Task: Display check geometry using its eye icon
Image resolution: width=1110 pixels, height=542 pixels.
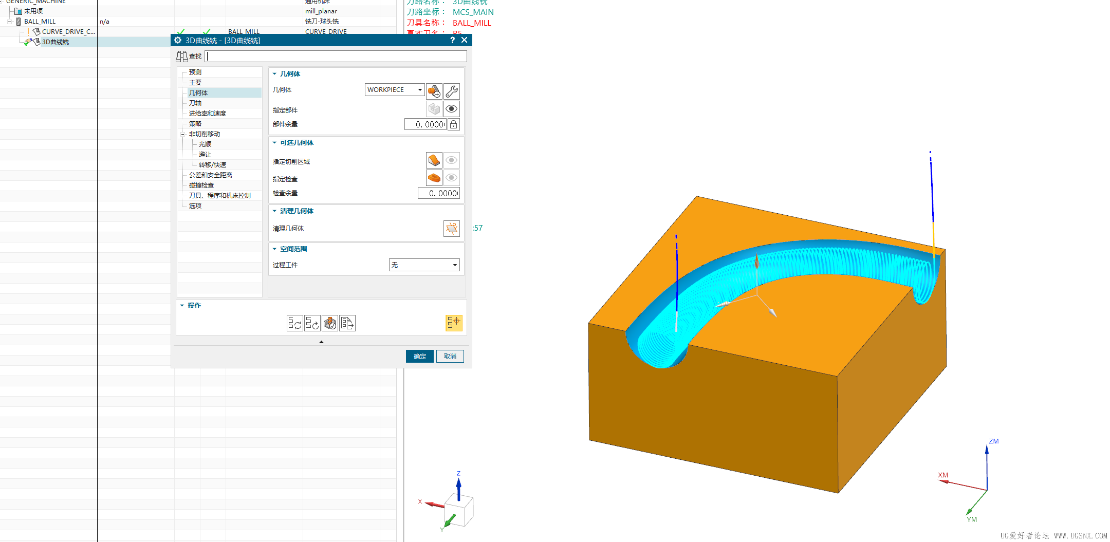Action: 452,178
